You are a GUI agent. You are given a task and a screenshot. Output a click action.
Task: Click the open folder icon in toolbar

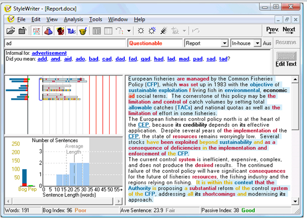pos(10,31)
